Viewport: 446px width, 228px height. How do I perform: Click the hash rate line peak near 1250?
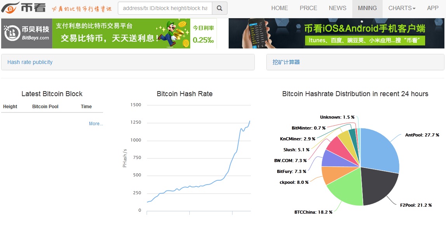250,121
